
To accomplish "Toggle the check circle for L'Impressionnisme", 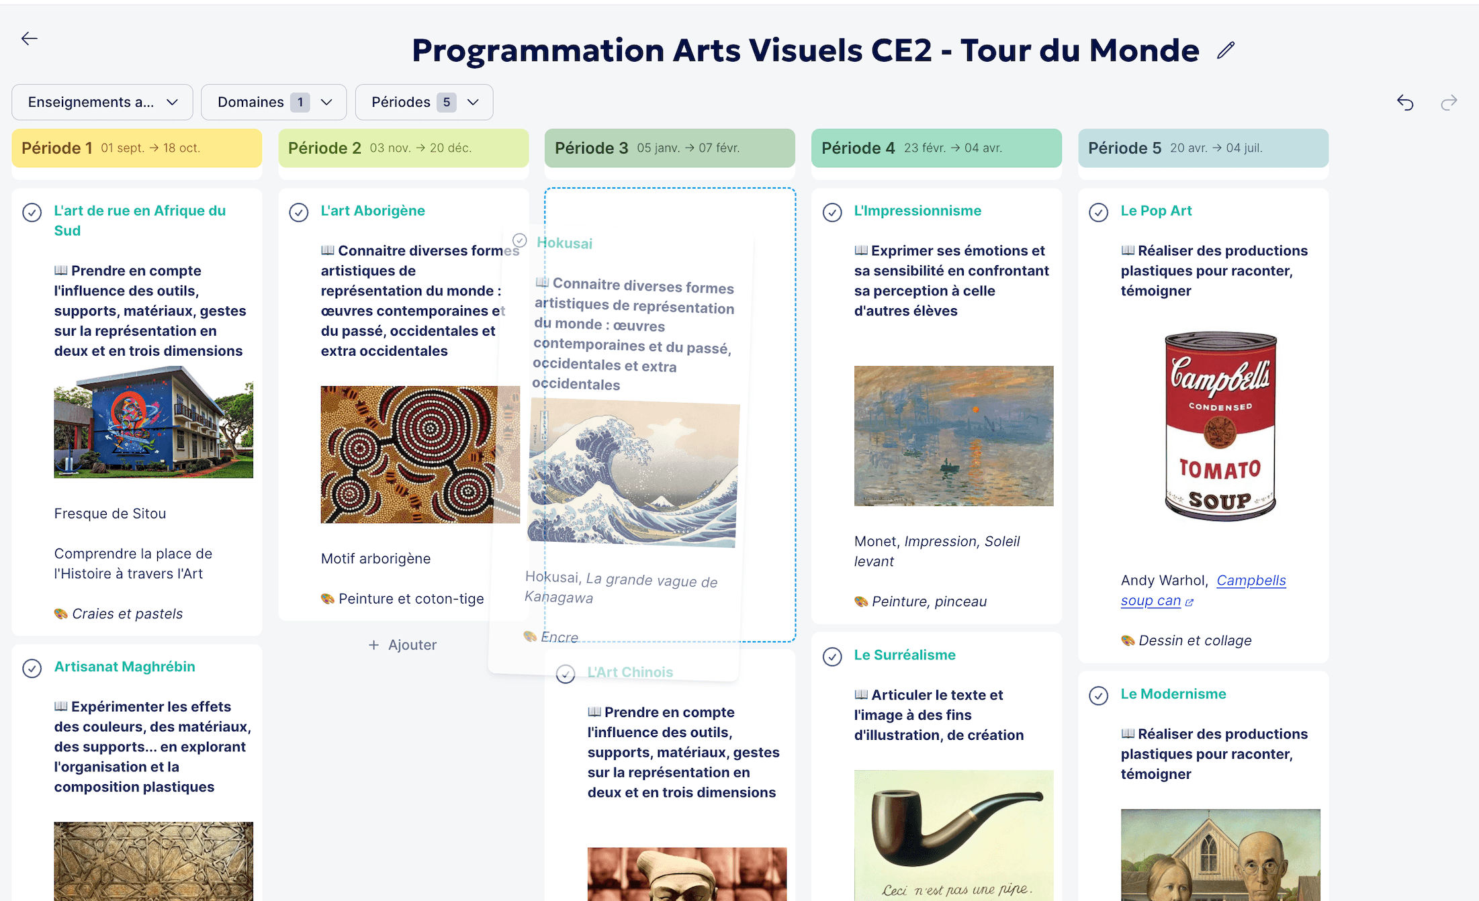I will [832, 212].
